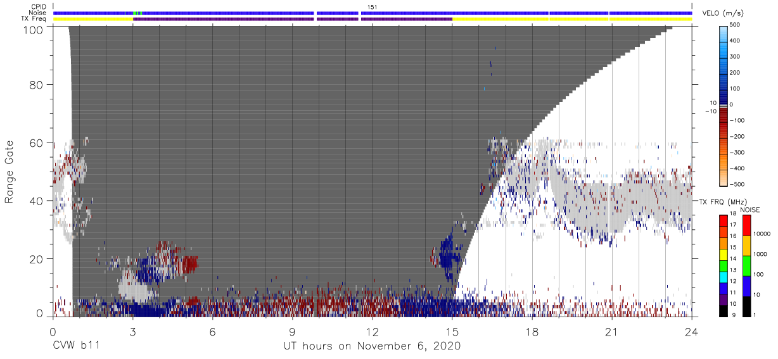
Task: Click the cyan 12-13 MHz swatch in TX FRQ legend
Action: pyautogui.click(x=724, y=277)
